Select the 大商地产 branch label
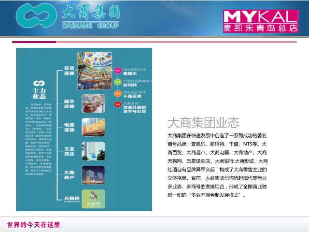The height and width of the screenshot is (232, 309). tap(69, 175)
